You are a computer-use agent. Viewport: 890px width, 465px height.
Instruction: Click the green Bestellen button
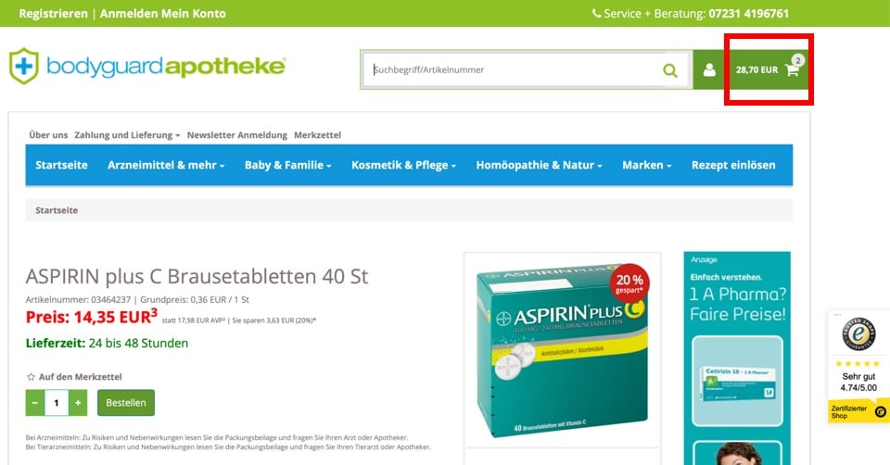pos(126,403)
